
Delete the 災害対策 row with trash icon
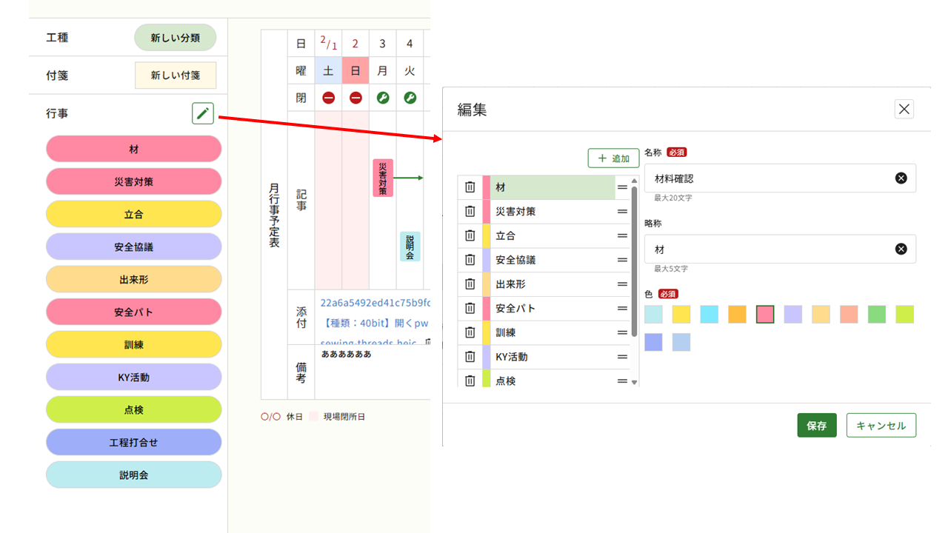point(470,212)
